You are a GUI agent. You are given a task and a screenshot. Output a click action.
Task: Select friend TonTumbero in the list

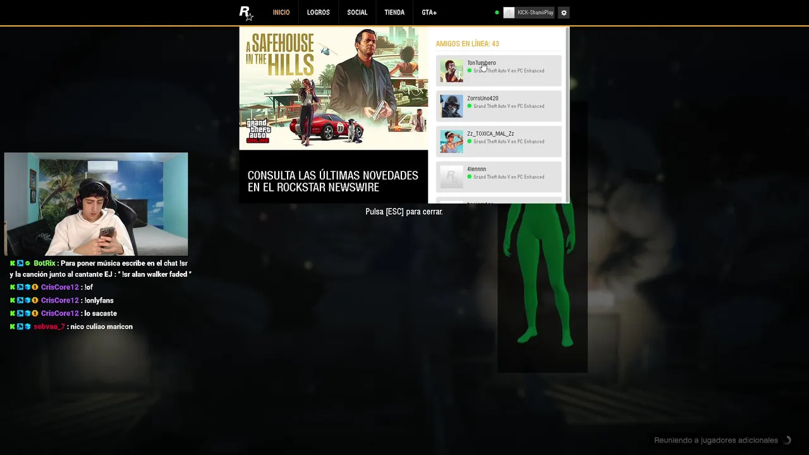coord(499,71)
